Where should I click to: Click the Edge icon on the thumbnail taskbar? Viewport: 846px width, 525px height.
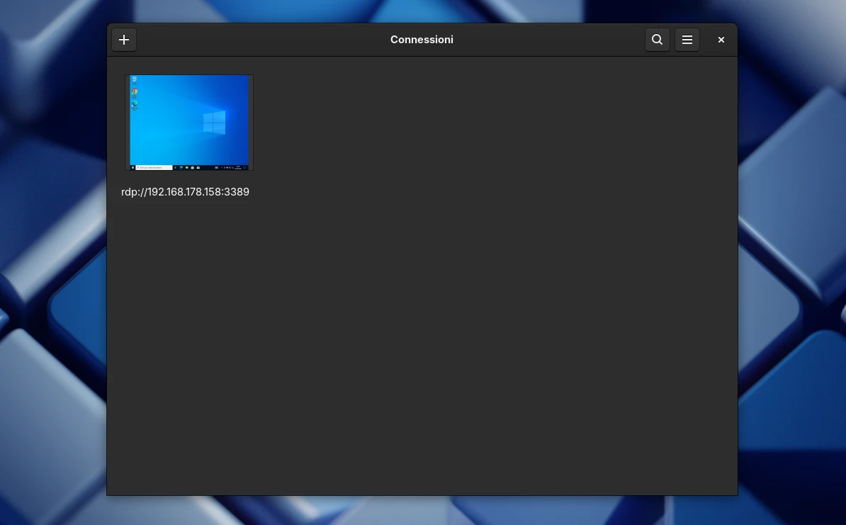pos(181,167)
